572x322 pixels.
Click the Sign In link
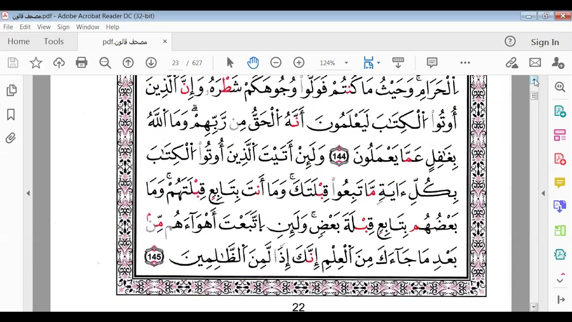[x=545, y=42]
